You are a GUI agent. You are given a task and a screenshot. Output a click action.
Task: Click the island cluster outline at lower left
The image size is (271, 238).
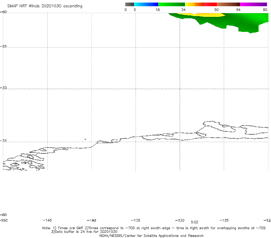point(24,161)
